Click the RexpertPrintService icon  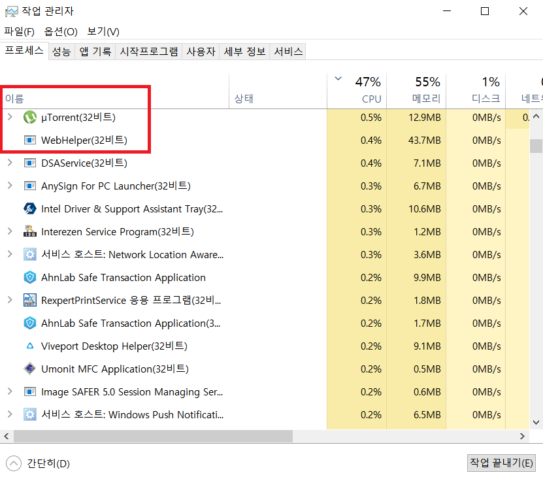click(30, 300)
